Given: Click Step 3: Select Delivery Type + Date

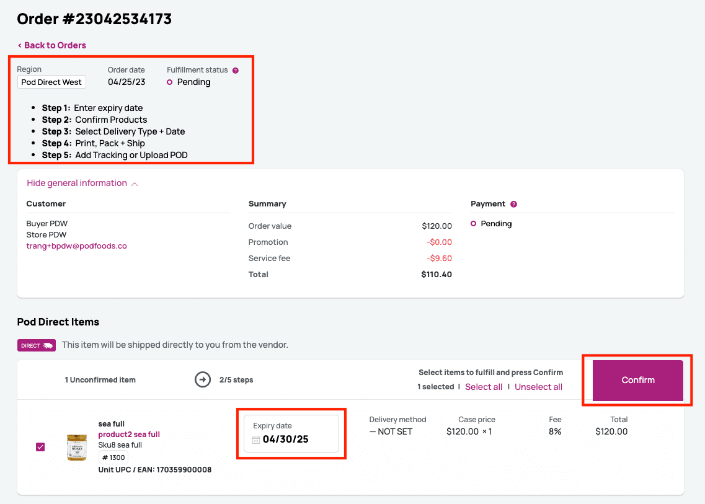Looking at the screenshot, I should pyautogui.click(x=113, y=131).
